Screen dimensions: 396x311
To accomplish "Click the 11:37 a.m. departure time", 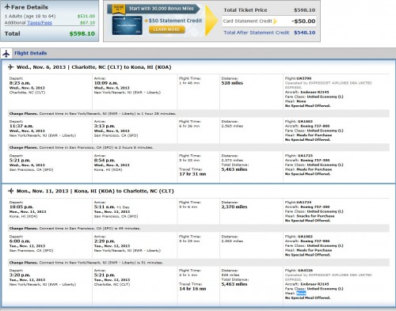I will tap(21, 126).
